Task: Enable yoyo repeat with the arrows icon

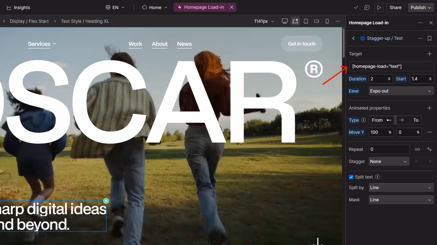Action: (x=429, y=149)
